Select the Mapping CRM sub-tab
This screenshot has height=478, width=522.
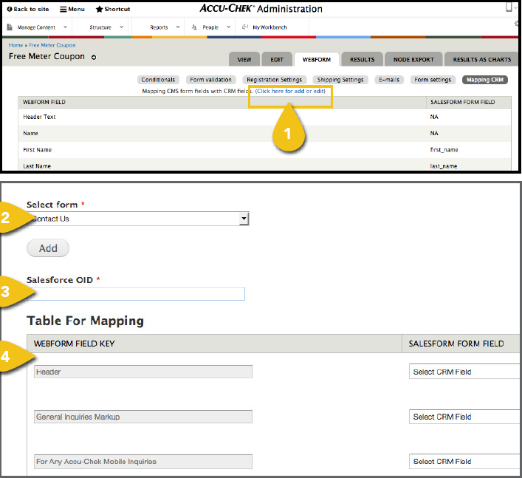coord(484,80)
